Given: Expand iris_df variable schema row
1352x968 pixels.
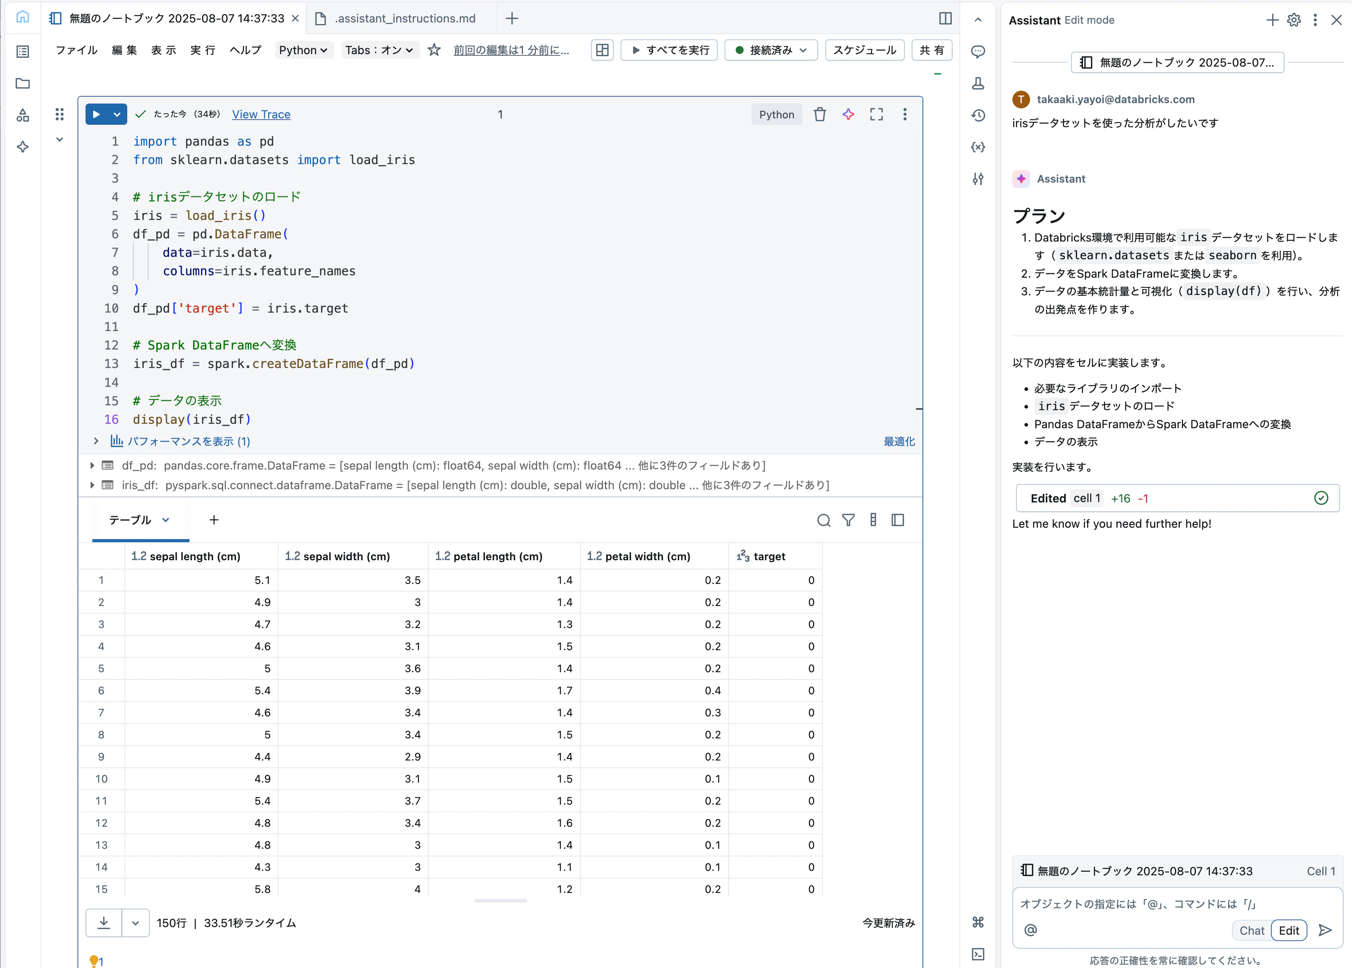Looking at the screenshot, I should [x=92, y=485].
